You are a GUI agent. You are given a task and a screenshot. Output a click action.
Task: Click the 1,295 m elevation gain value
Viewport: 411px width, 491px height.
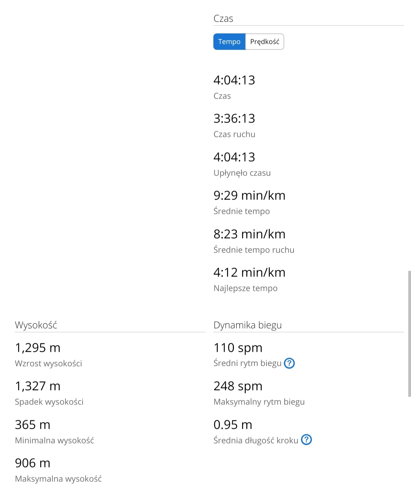pyautogui.click(x=38, y=348)
